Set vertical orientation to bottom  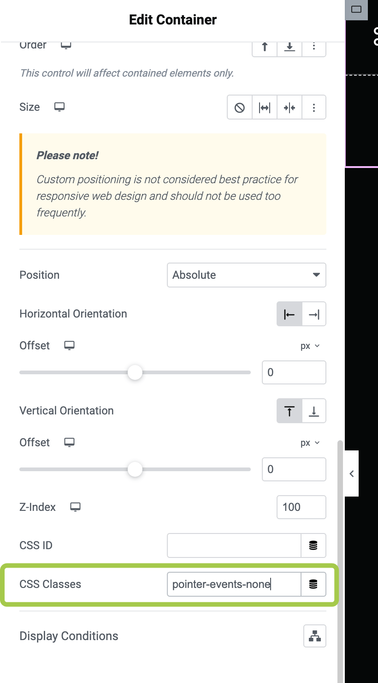(314, 411)
